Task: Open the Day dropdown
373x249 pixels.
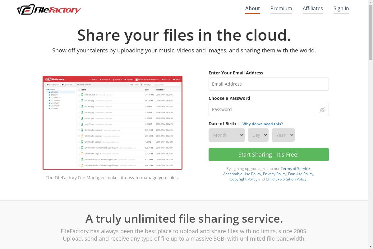Action: click(x=258, y=135)
